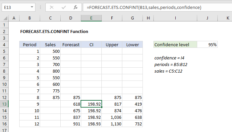
Task: Select column B header
Action: [29, 18]
